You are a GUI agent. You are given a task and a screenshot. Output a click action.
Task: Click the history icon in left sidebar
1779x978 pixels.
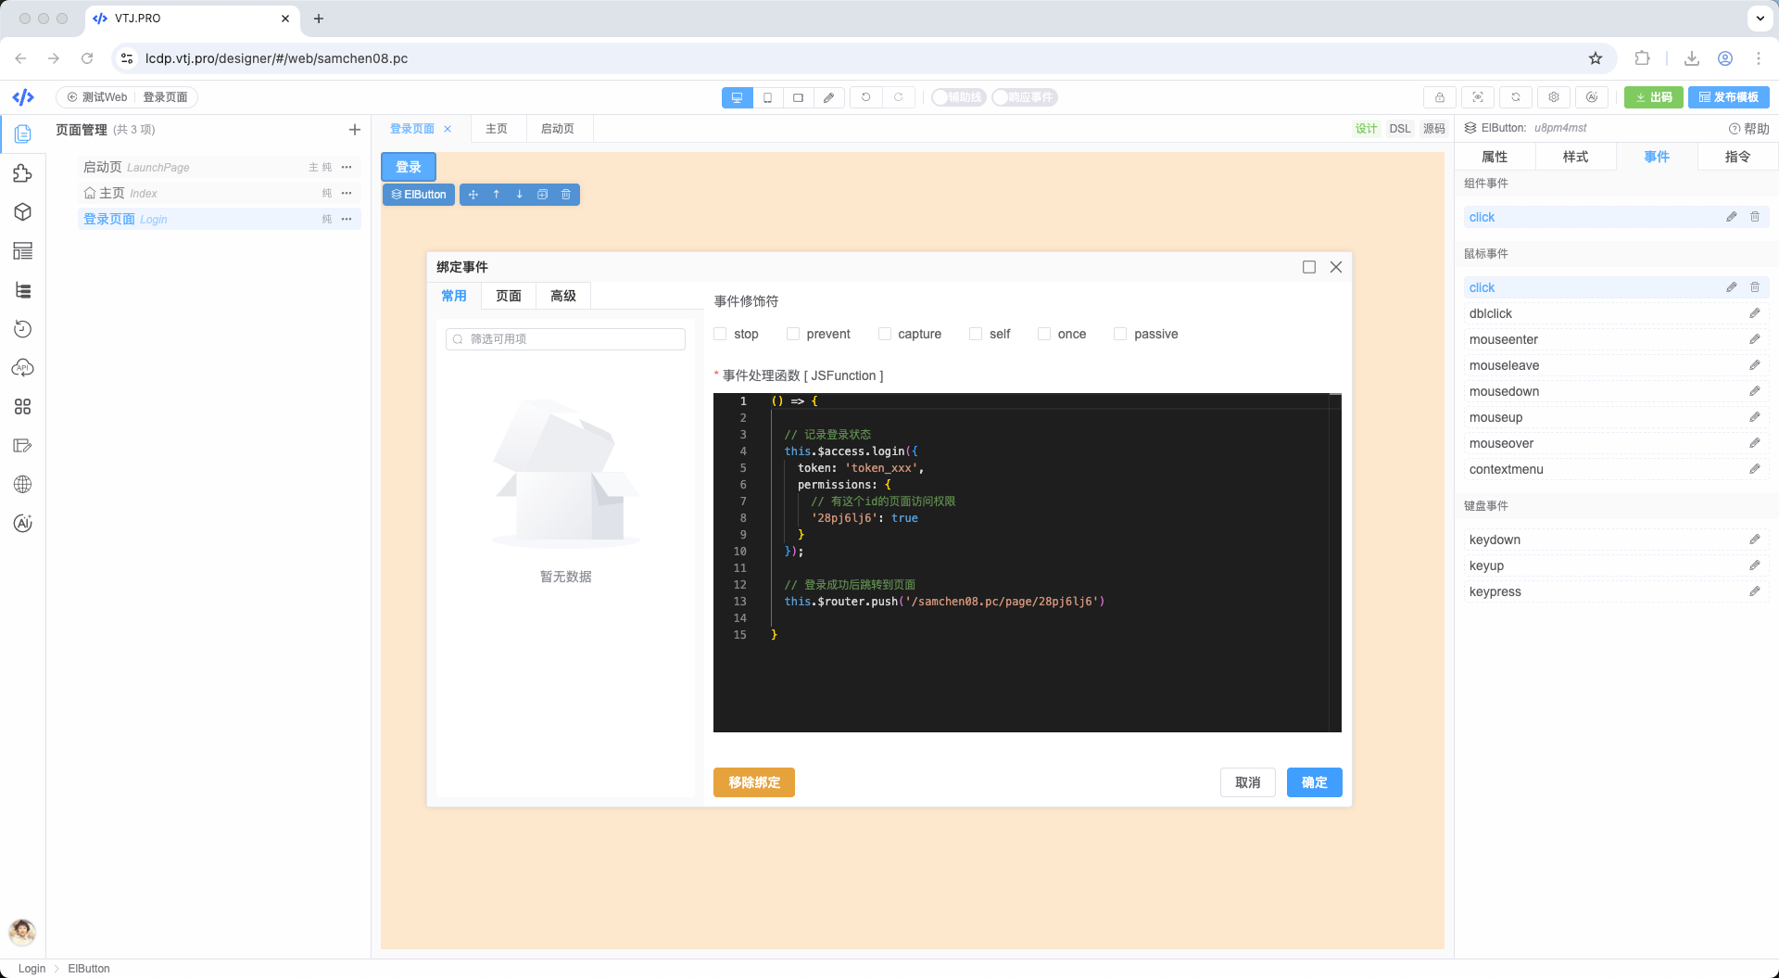click(x=23, y=329)
